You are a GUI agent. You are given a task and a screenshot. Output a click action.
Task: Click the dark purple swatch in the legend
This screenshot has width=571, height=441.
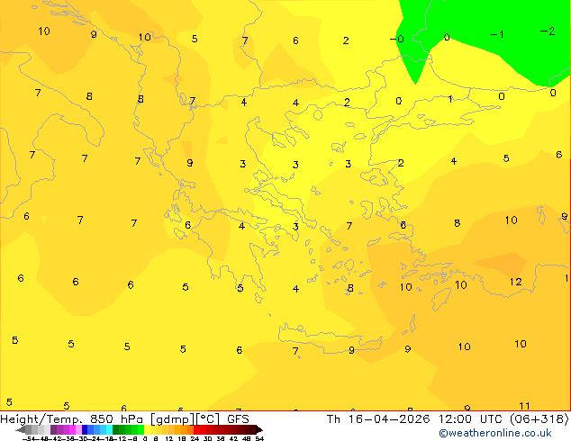click(x=53, y=429)
